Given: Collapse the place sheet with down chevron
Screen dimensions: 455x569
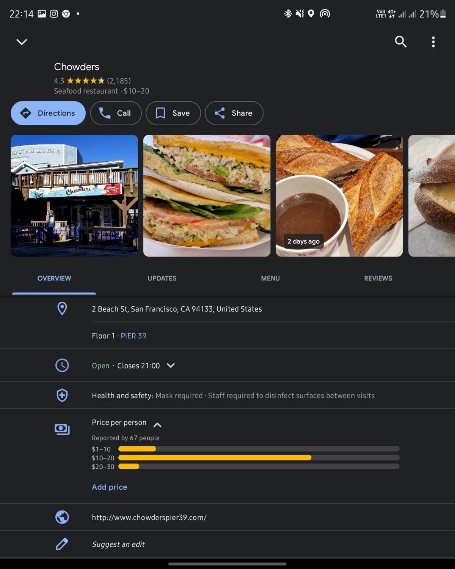Looking at the screenshot, I should (x=22, y=42).
